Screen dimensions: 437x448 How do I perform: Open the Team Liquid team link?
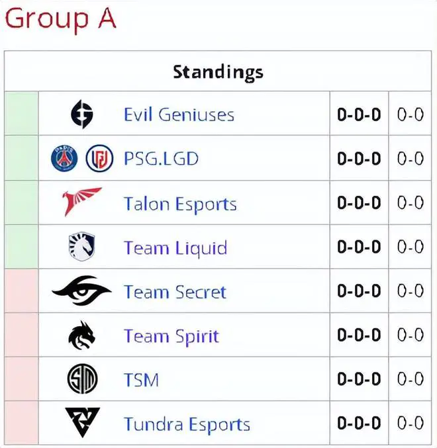[175, 248]
